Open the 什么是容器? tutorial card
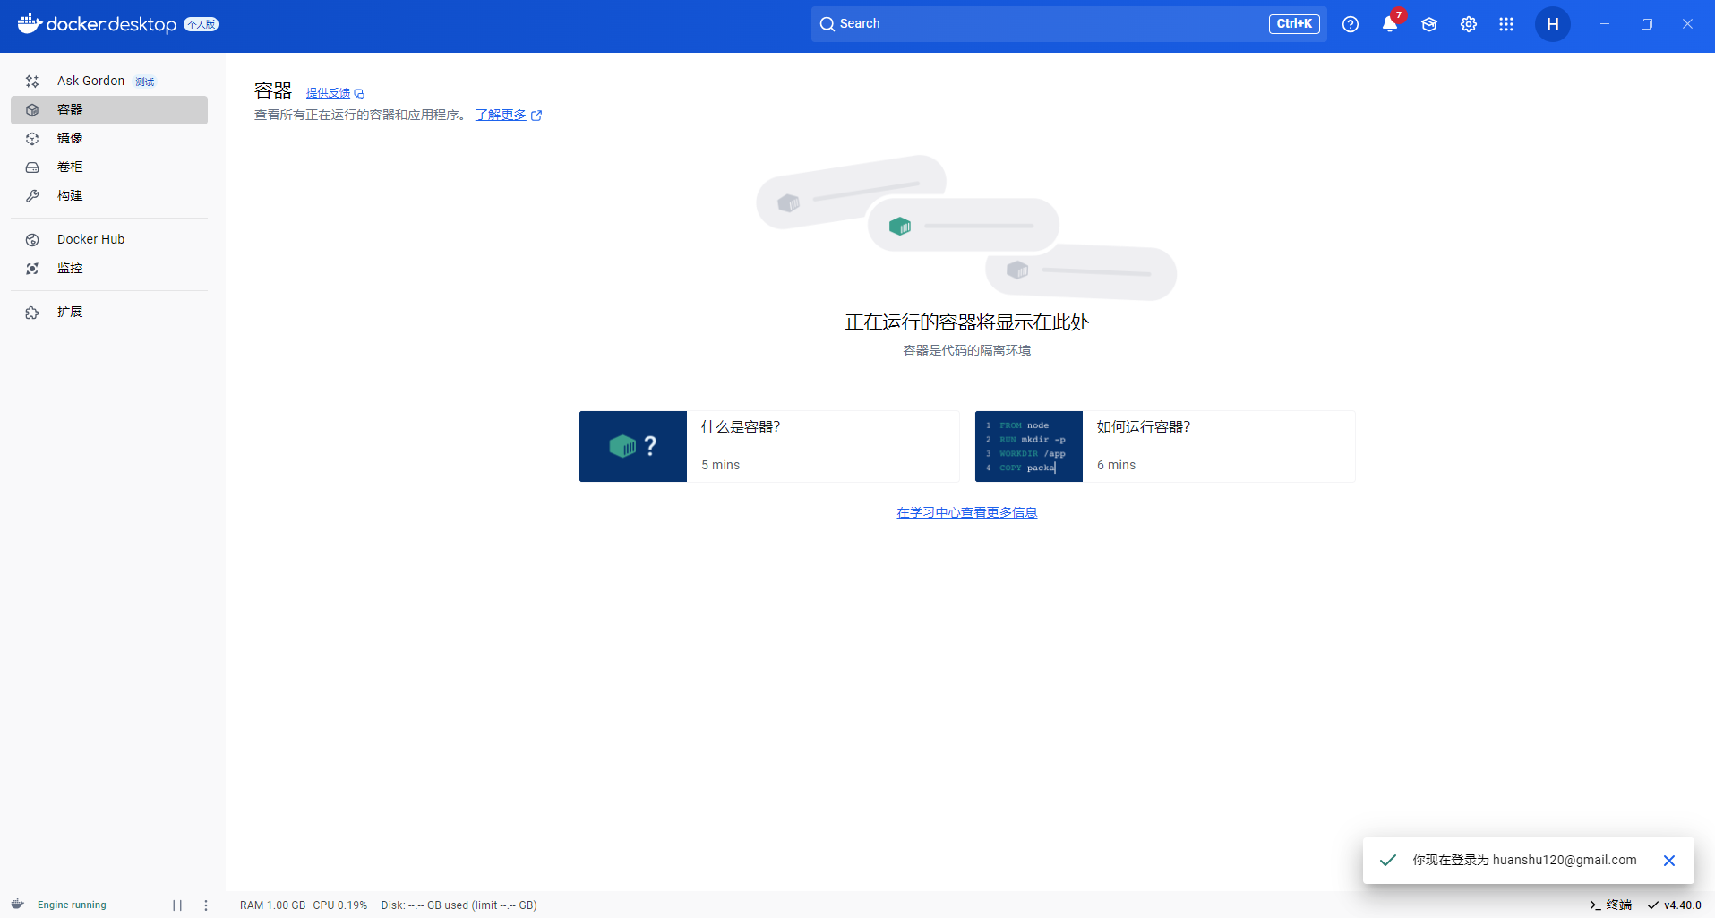1715x918 pixels. click(769, 446)
